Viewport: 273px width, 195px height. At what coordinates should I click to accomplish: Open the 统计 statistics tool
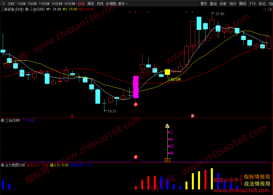(x=233, y=4)
